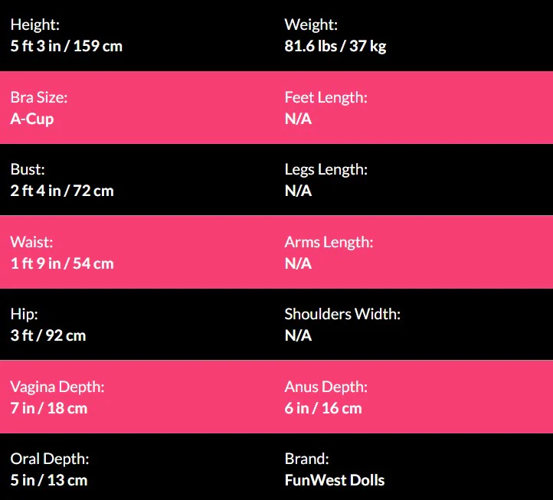Select the N/A value under Feet Length
The image size is (553, 500).
(x=298, y=119)
